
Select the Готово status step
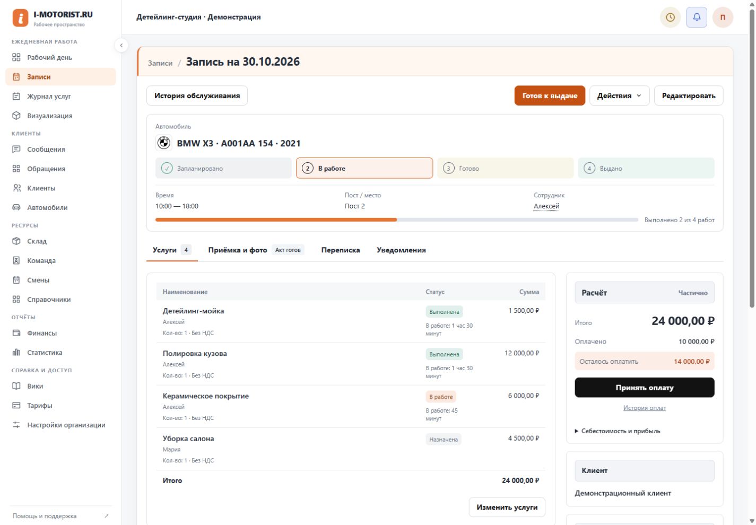click(506, 168)
